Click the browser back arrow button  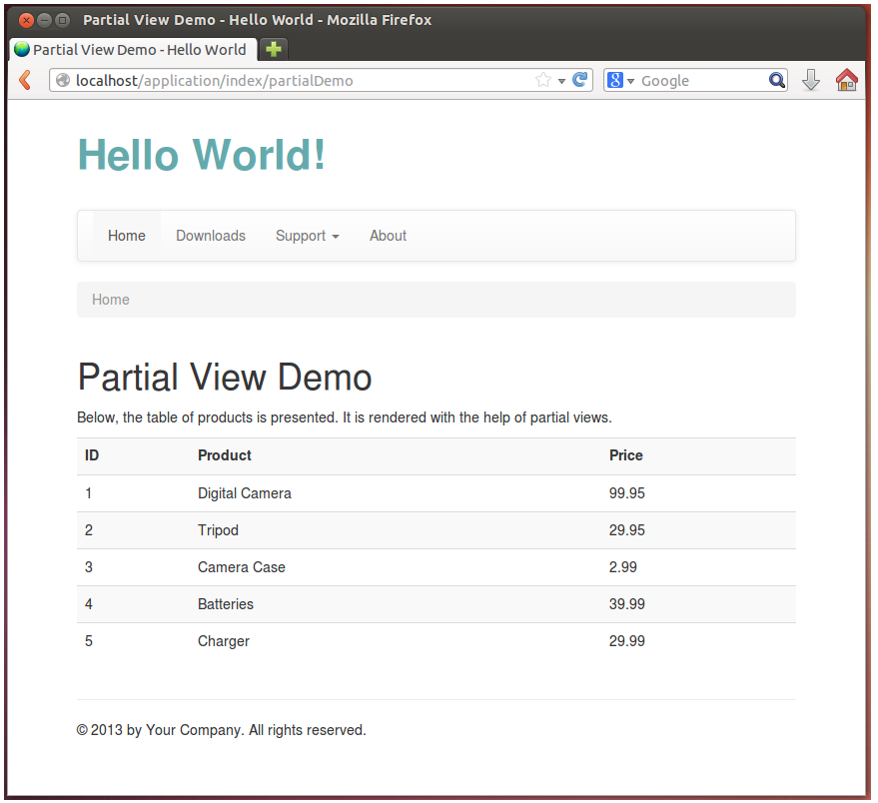[25, 81]
